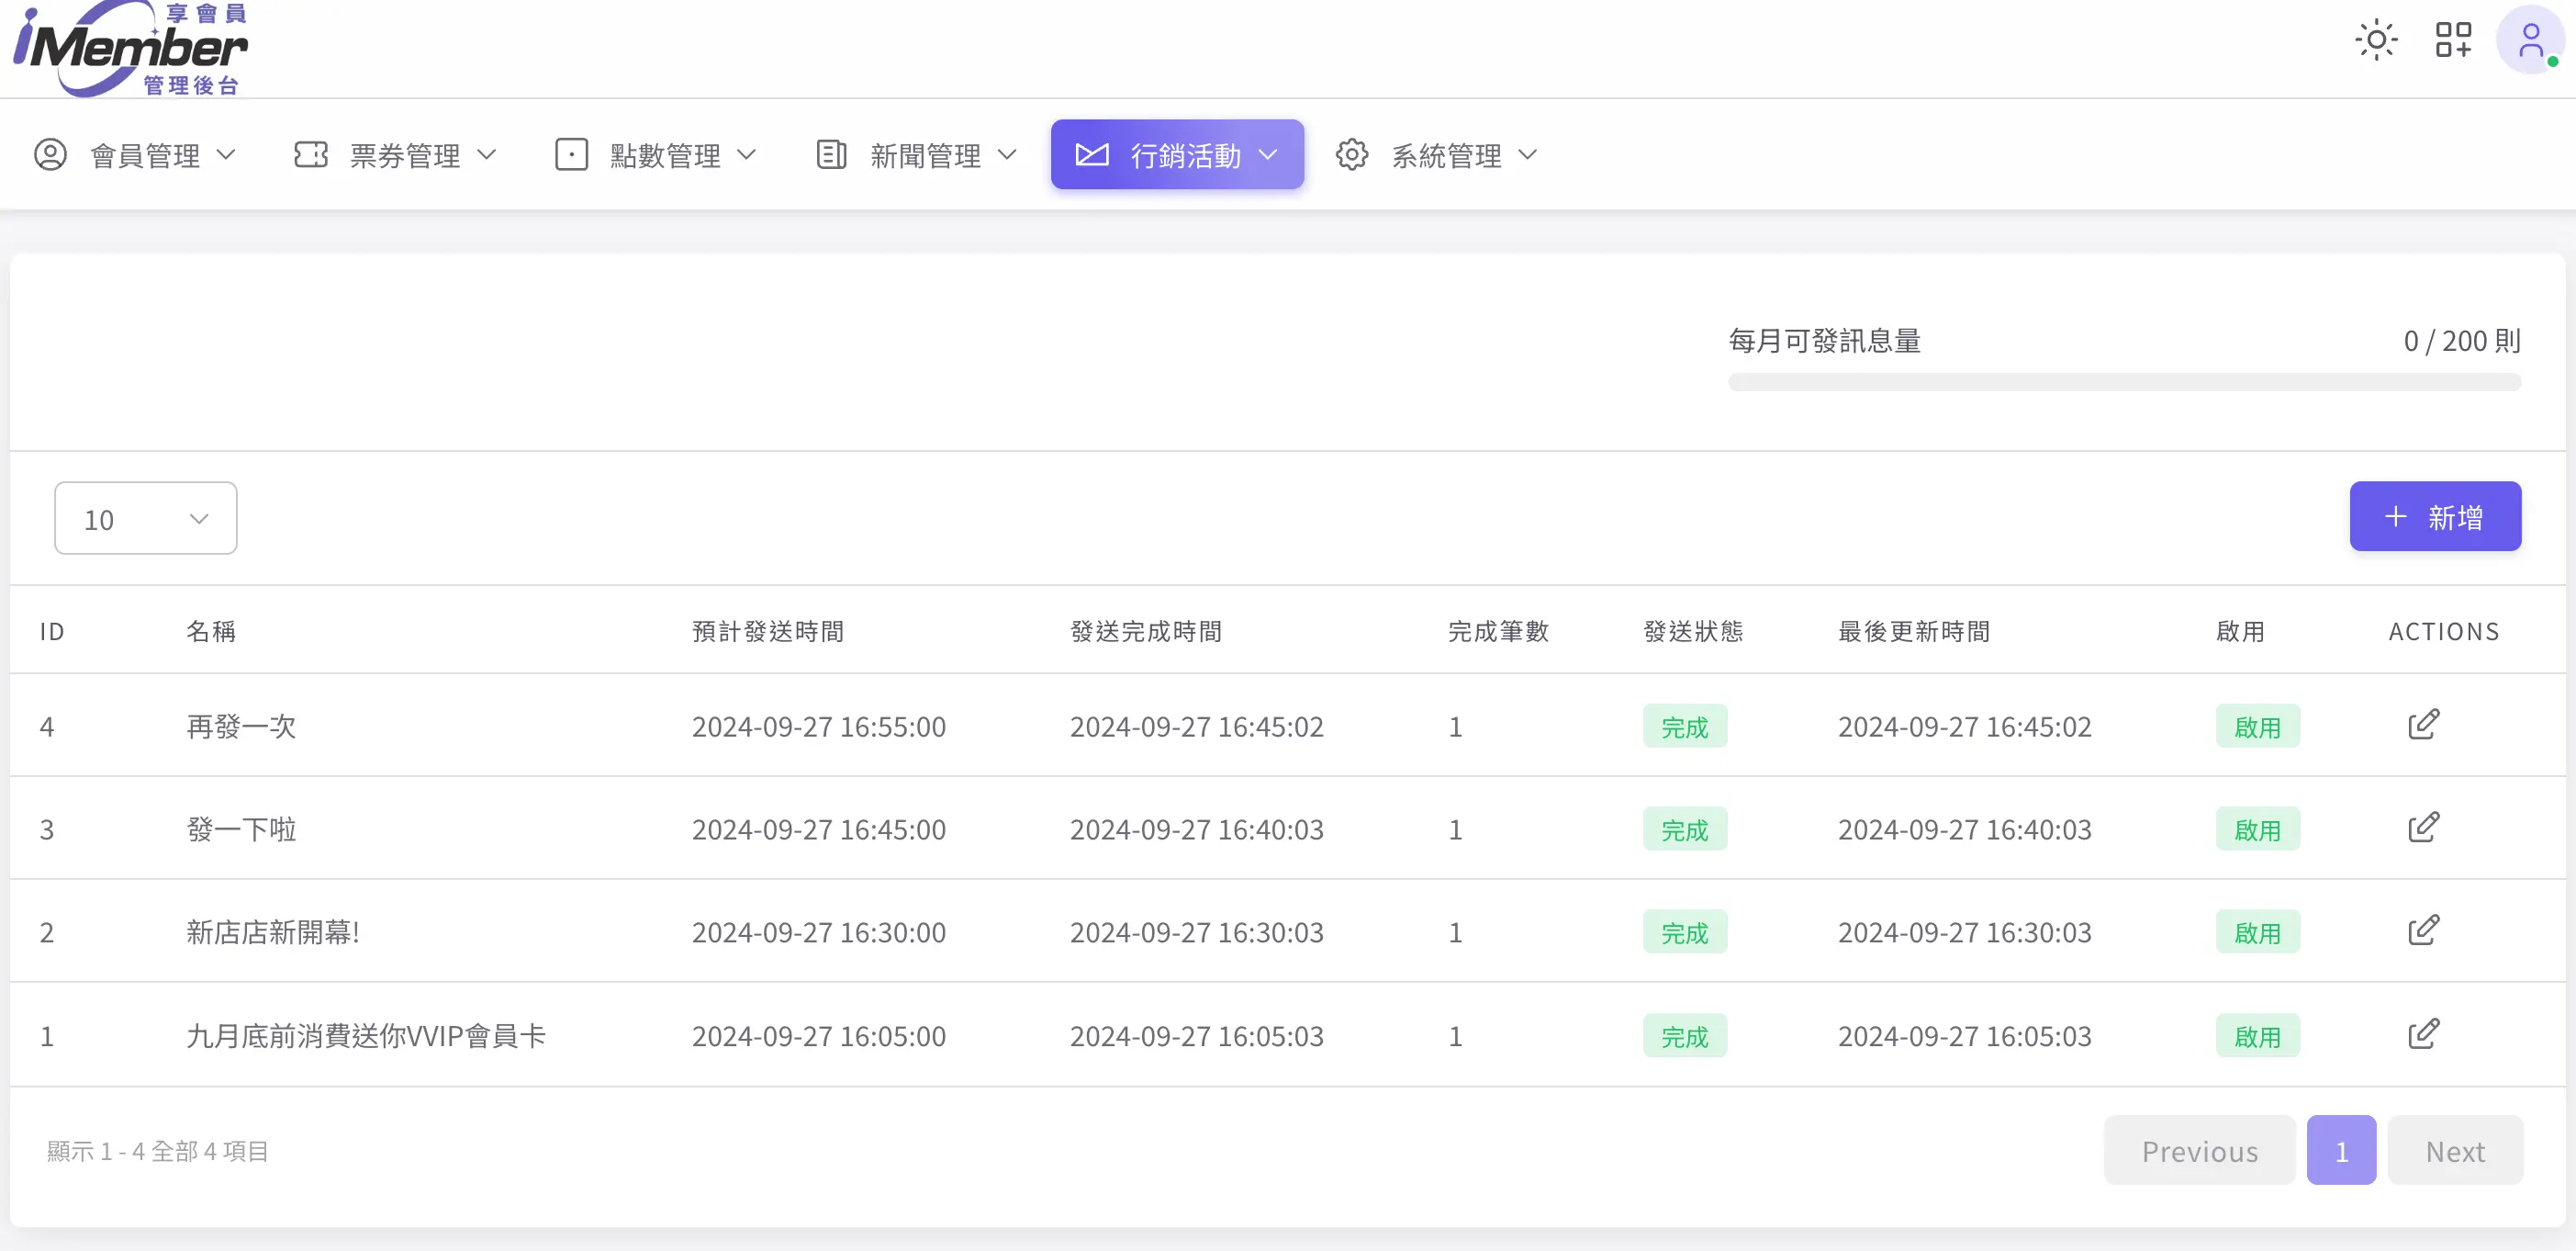Click the edit icon for 九月底前消費送你VVIP會員卡

pos(2423,1032)
